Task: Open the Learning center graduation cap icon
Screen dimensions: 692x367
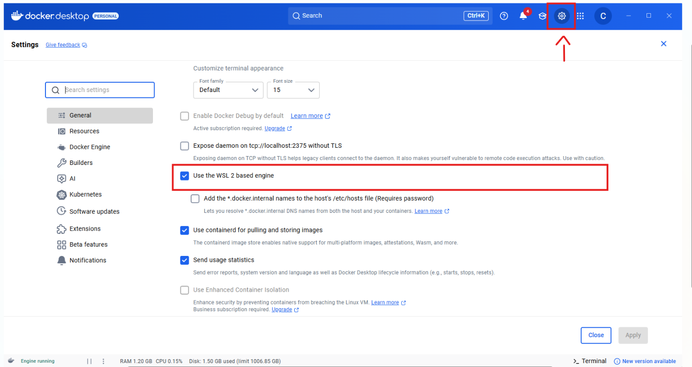Action: pyautogui.click(x=542, y=16)
